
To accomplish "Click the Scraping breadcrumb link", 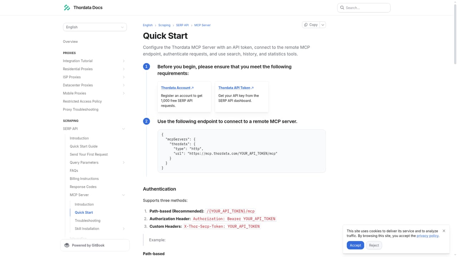I will (164, 25).
